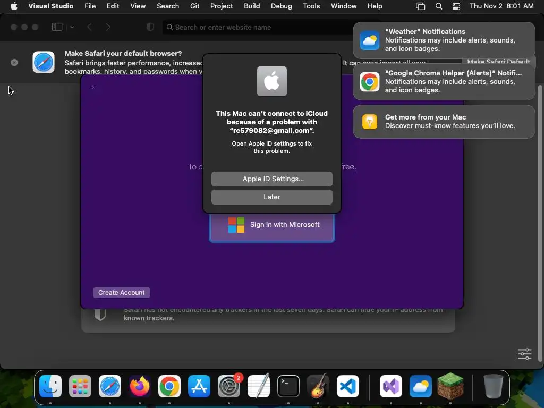Click Safari's privacy shield toolbar icon

150,27
